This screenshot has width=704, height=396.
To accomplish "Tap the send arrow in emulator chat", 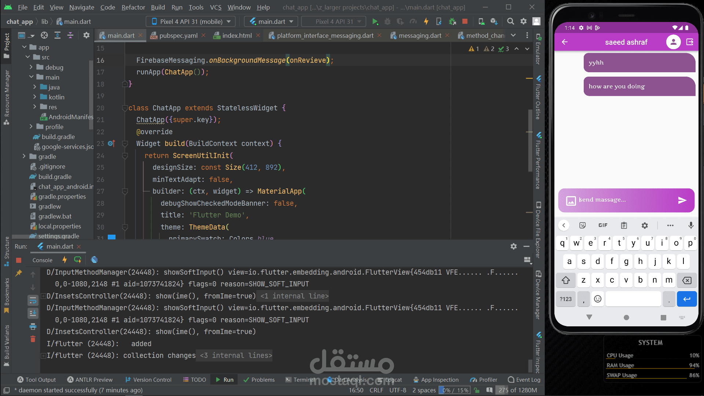I will coord(682,200).
